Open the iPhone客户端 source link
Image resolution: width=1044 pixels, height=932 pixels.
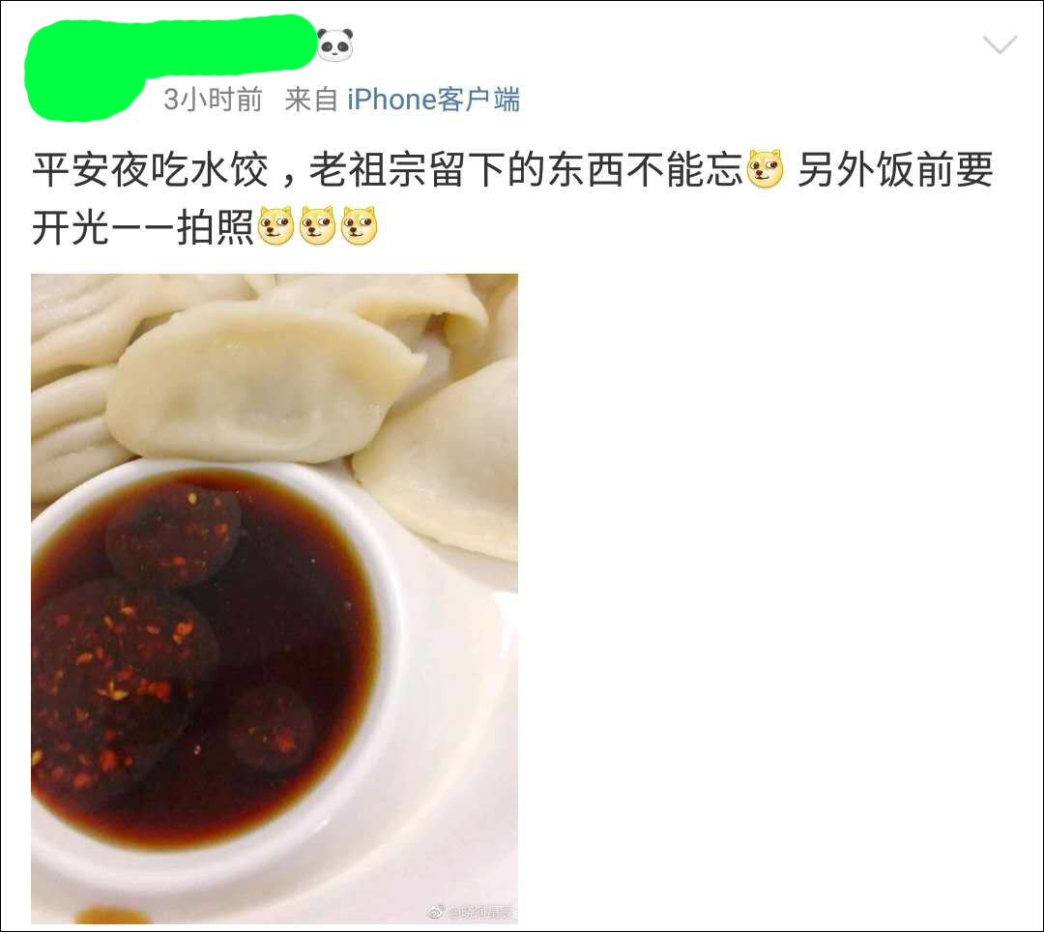[x=433, y=100]
